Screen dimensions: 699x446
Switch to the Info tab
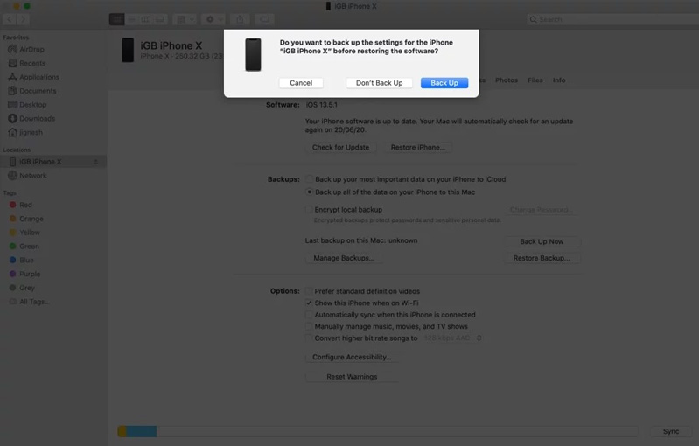click(559, 80)
